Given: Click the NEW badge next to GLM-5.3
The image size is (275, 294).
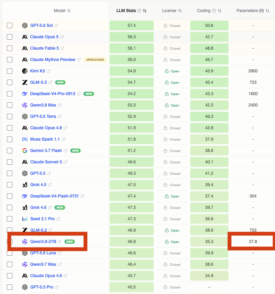Looking at the screenshot, I should (x=60, y=82).
